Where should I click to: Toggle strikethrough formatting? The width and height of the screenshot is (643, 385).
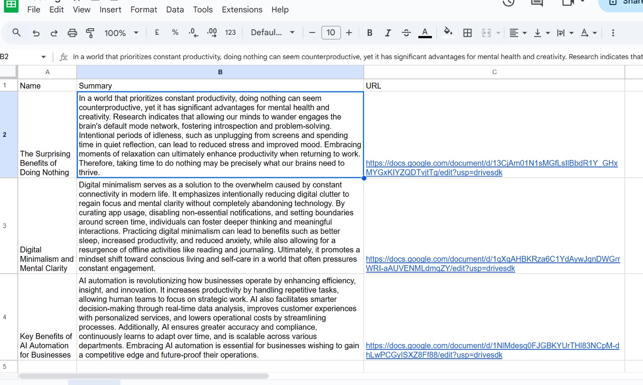[406, 33]
